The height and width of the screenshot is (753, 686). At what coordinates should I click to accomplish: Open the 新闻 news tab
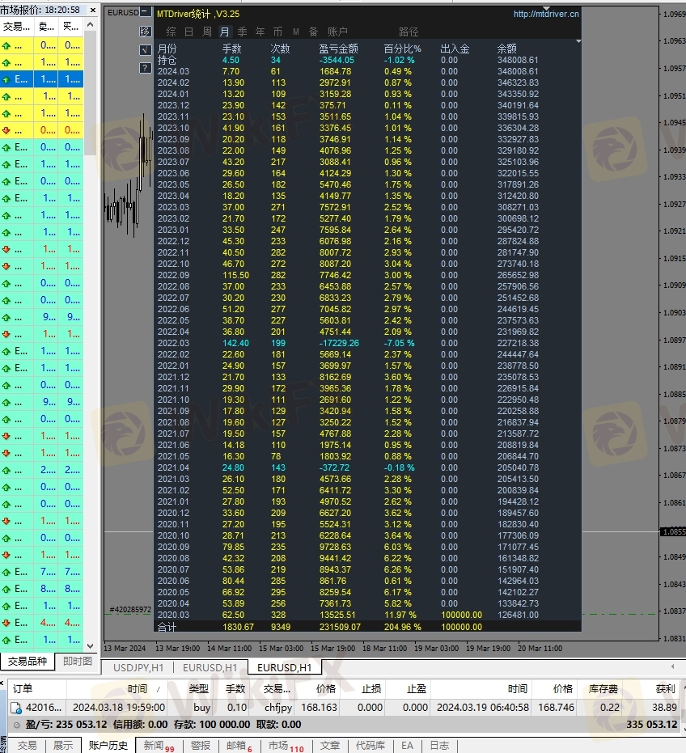[x=159, y=746]
